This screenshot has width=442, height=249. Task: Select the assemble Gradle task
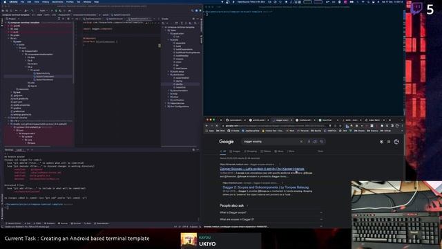[180, 43]
